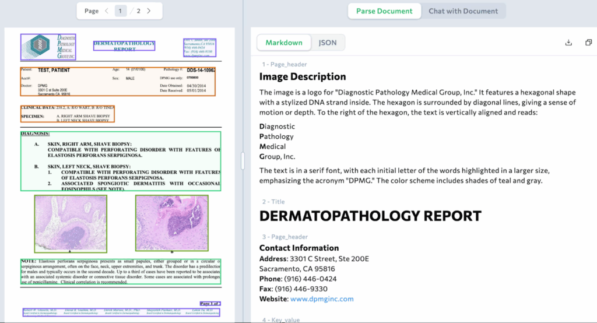The image size is (597, 323).
Task: Click the '1 - Page_header' label
Action: (x=284, y=64)
